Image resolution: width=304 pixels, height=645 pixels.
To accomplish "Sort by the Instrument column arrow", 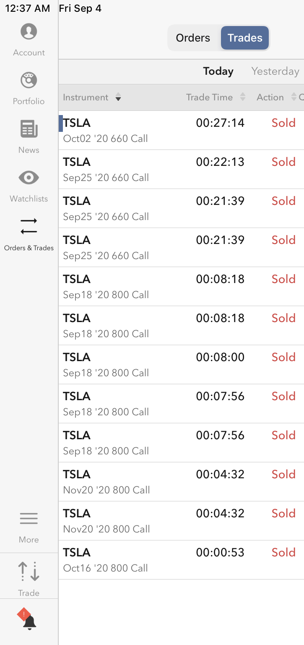I will coord(118,98).
